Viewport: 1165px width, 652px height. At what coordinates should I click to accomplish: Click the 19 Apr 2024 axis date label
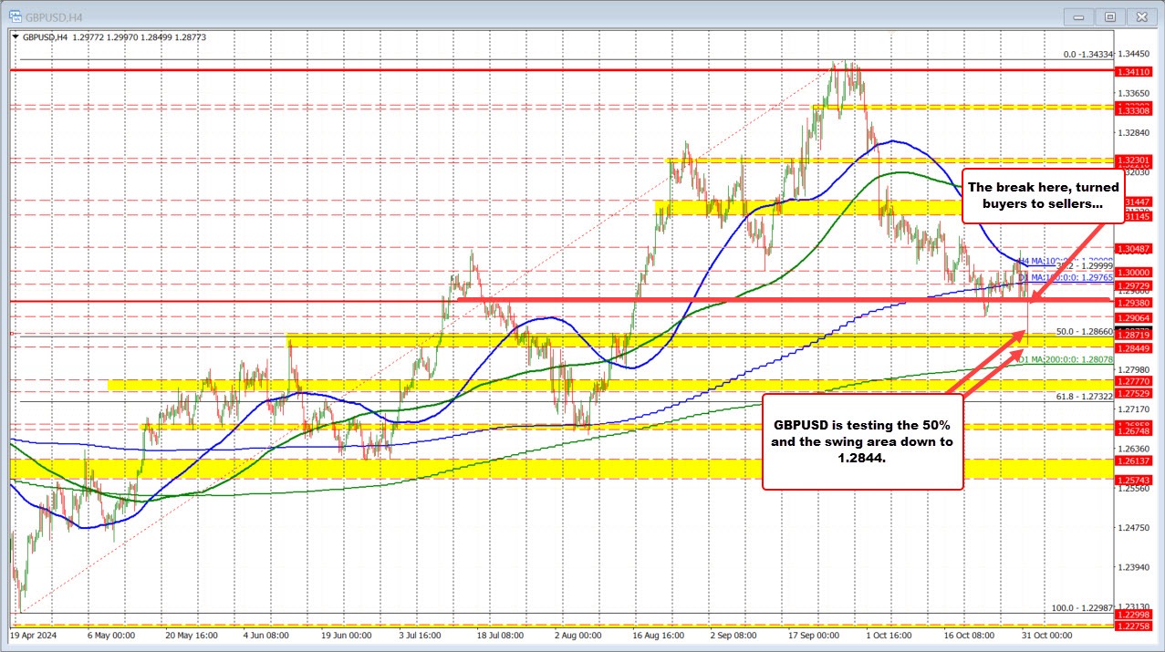pyautogui.click(x=35, y=635)
